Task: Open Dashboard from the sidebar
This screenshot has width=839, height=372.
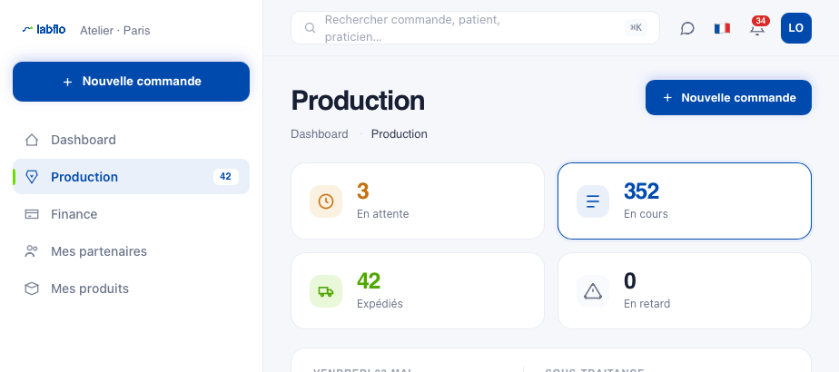Action: [131, 140]
